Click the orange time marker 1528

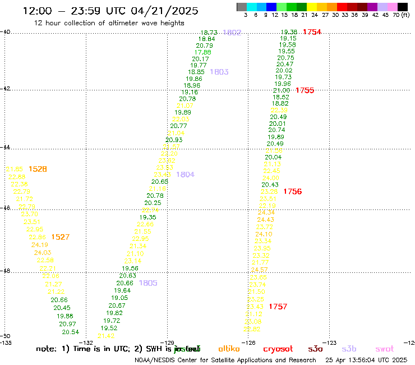click(x=38, y=169)
